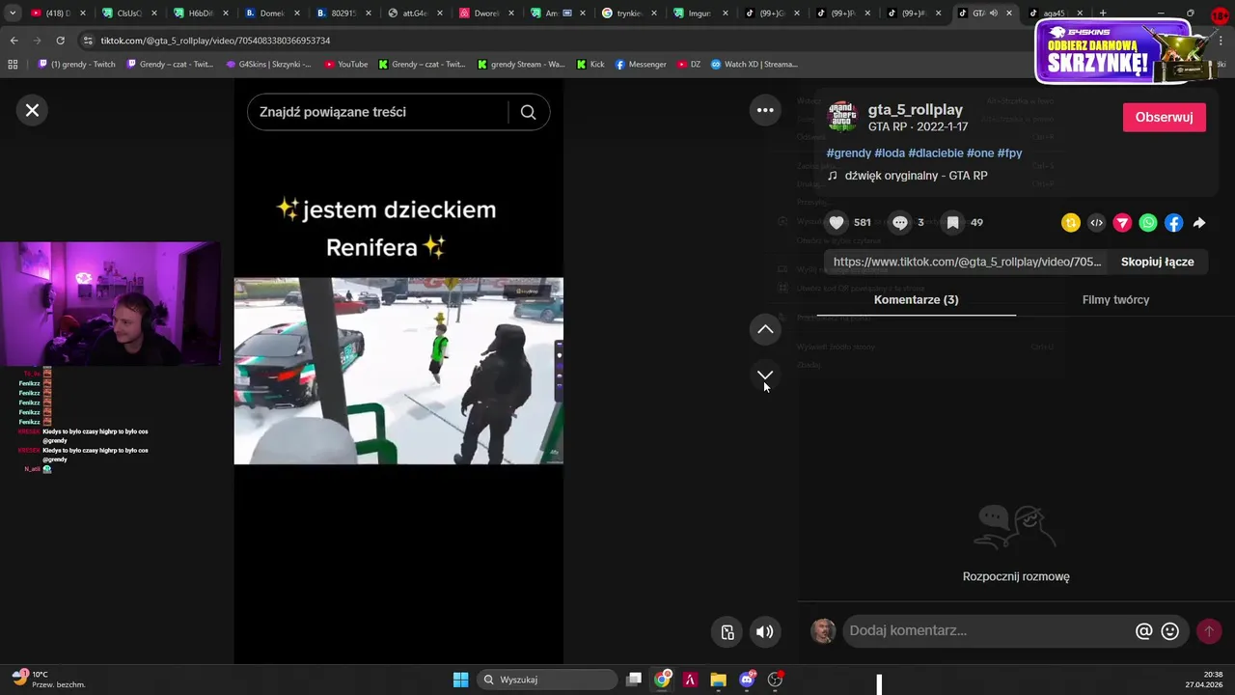This screenshot has width=1235, height=695.
Task: Go to next video with down chevron
Action: [765, 375]
